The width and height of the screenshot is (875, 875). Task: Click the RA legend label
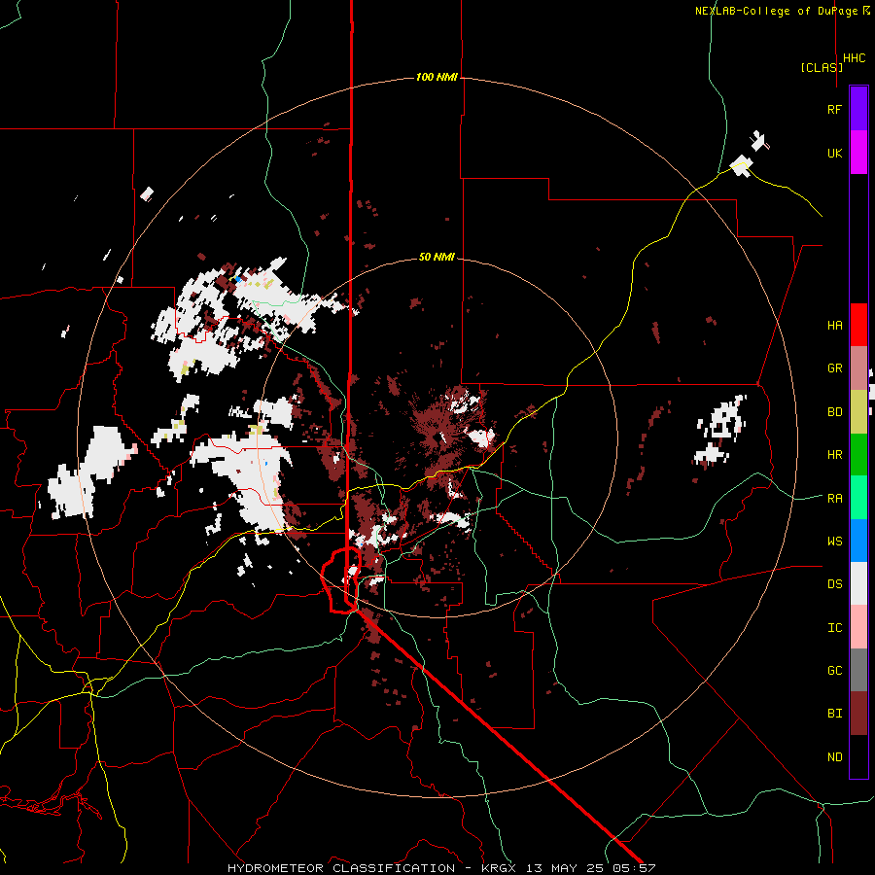tap(834, 498)
